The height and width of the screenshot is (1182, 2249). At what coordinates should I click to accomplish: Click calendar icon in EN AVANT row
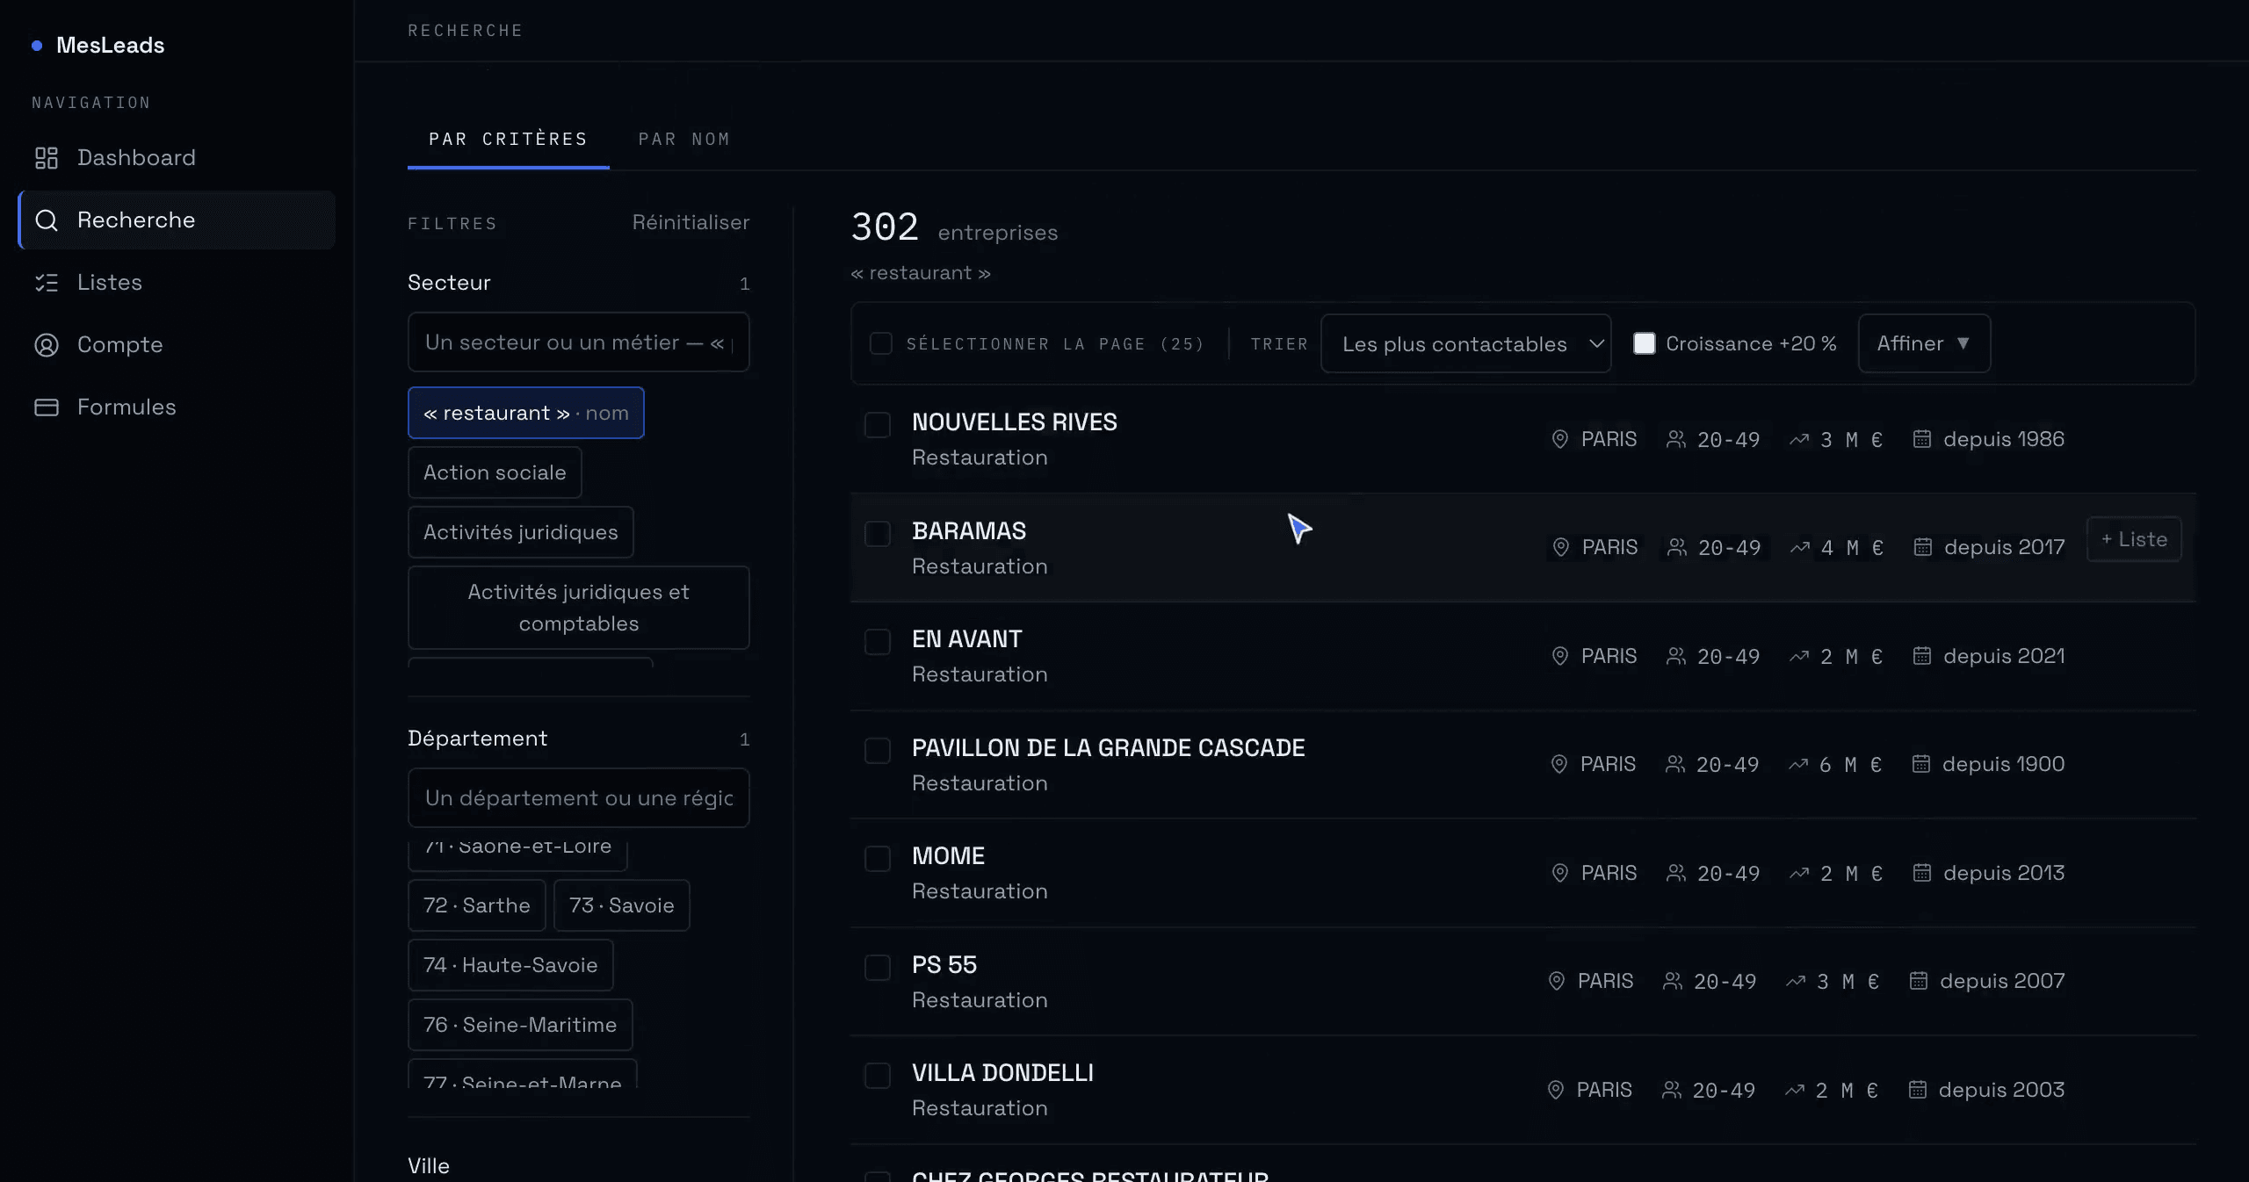[x=1922, y=656]
